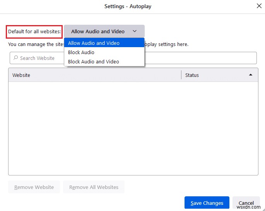Open the Allow Audio and Video combo box

pos(104,31)
